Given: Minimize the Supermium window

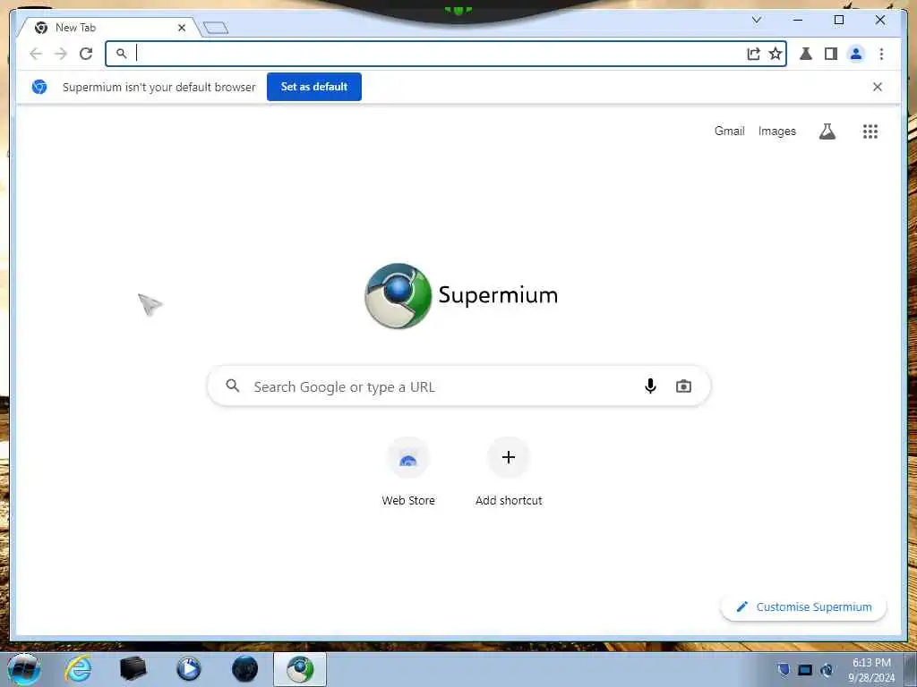Looking at the screenshot, I should pos(798,20).
